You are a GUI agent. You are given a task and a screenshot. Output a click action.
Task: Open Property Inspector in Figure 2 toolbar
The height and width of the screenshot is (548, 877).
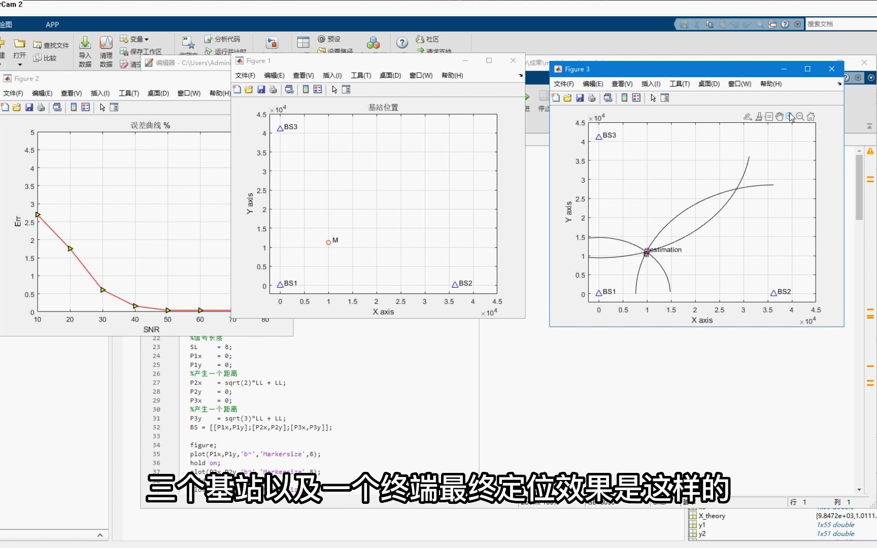114,107
